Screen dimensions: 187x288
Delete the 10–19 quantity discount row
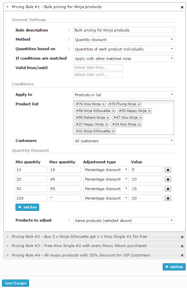[x=168, y=170]
